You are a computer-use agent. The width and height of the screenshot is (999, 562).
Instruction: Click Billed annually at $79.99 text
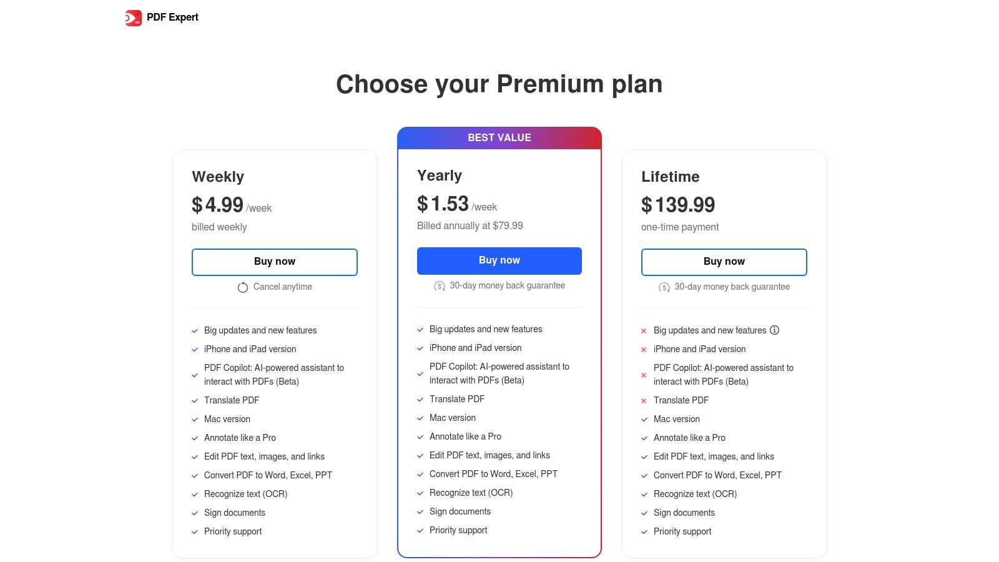(x=470, y=226)
